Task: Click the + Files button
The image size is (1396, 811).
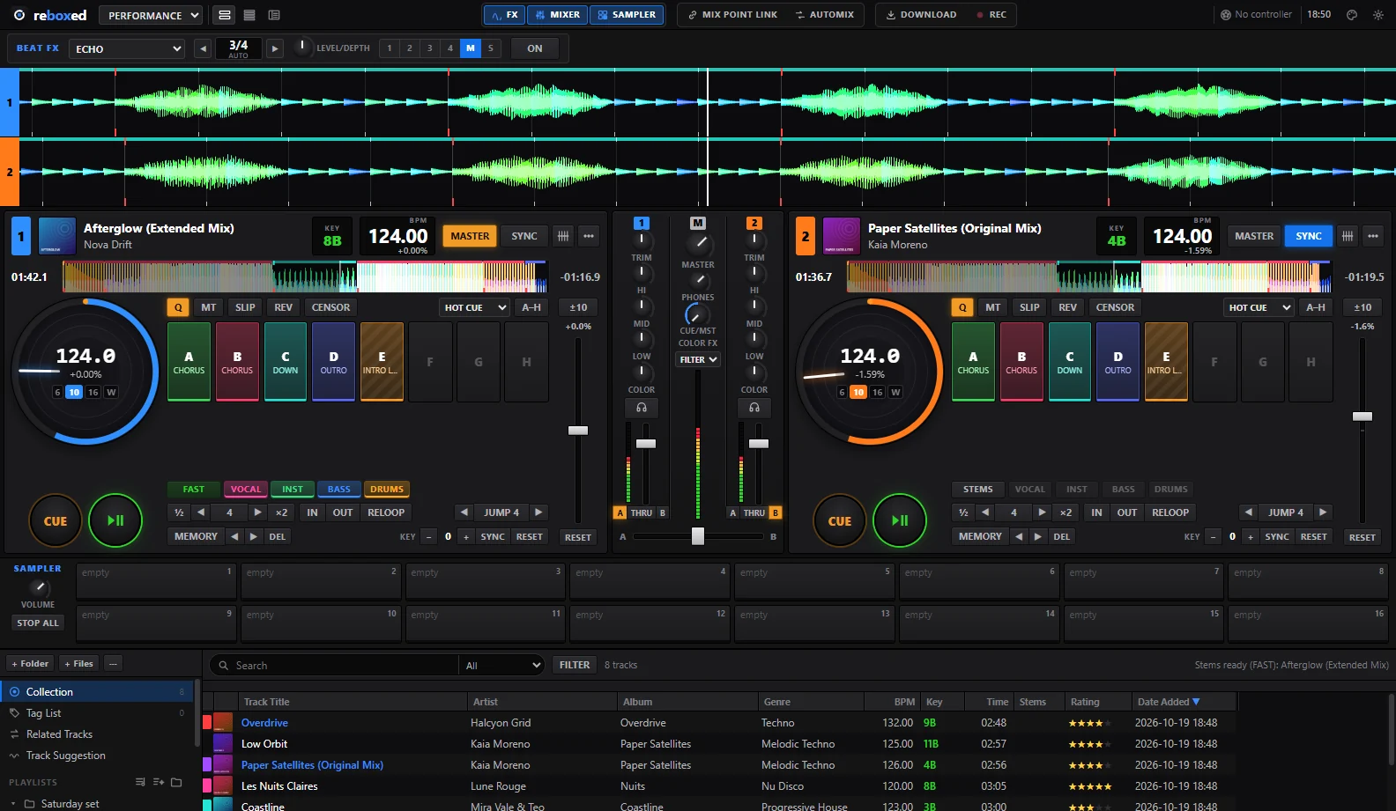Action: [78, 663]
